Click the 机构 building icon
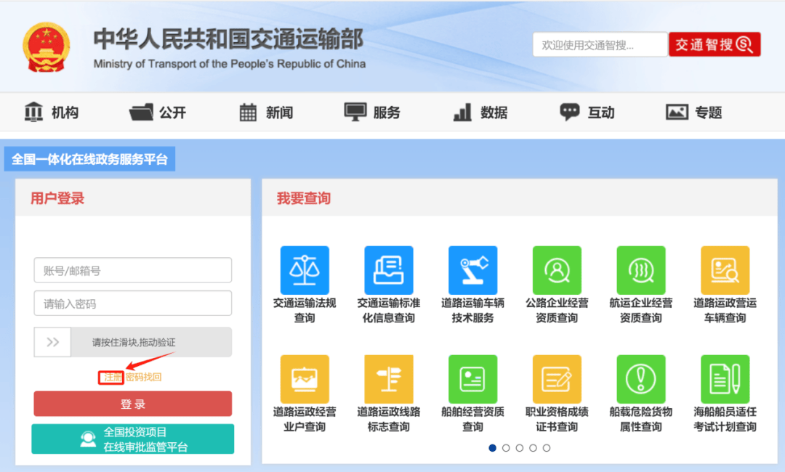Image resolution: width=785 pixels, height=472 pixels. pyautogui.click(x=33, y=112)
